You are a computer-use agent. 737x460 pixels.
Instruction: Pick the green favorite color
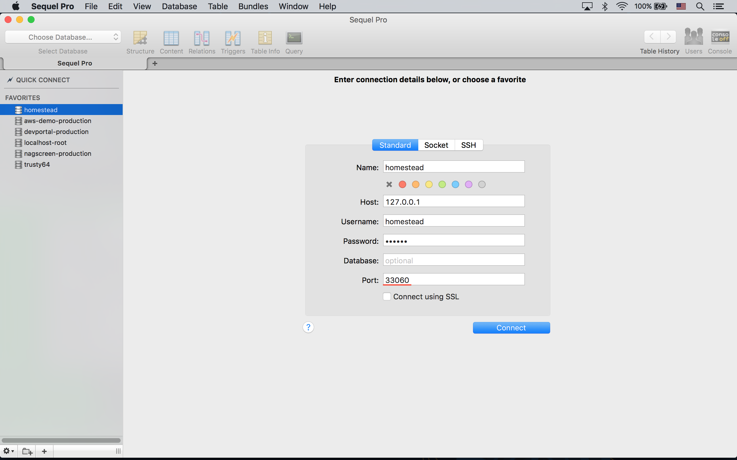point(442,184)
